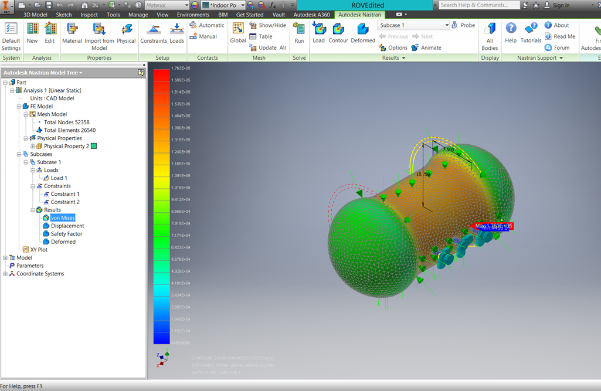This screenshot has height=391, width=601.
Task: Expand Coordinate Systems tree node
Action: tap(5, 274)
